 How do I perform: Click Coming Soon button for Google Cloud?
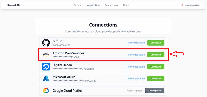154,91
